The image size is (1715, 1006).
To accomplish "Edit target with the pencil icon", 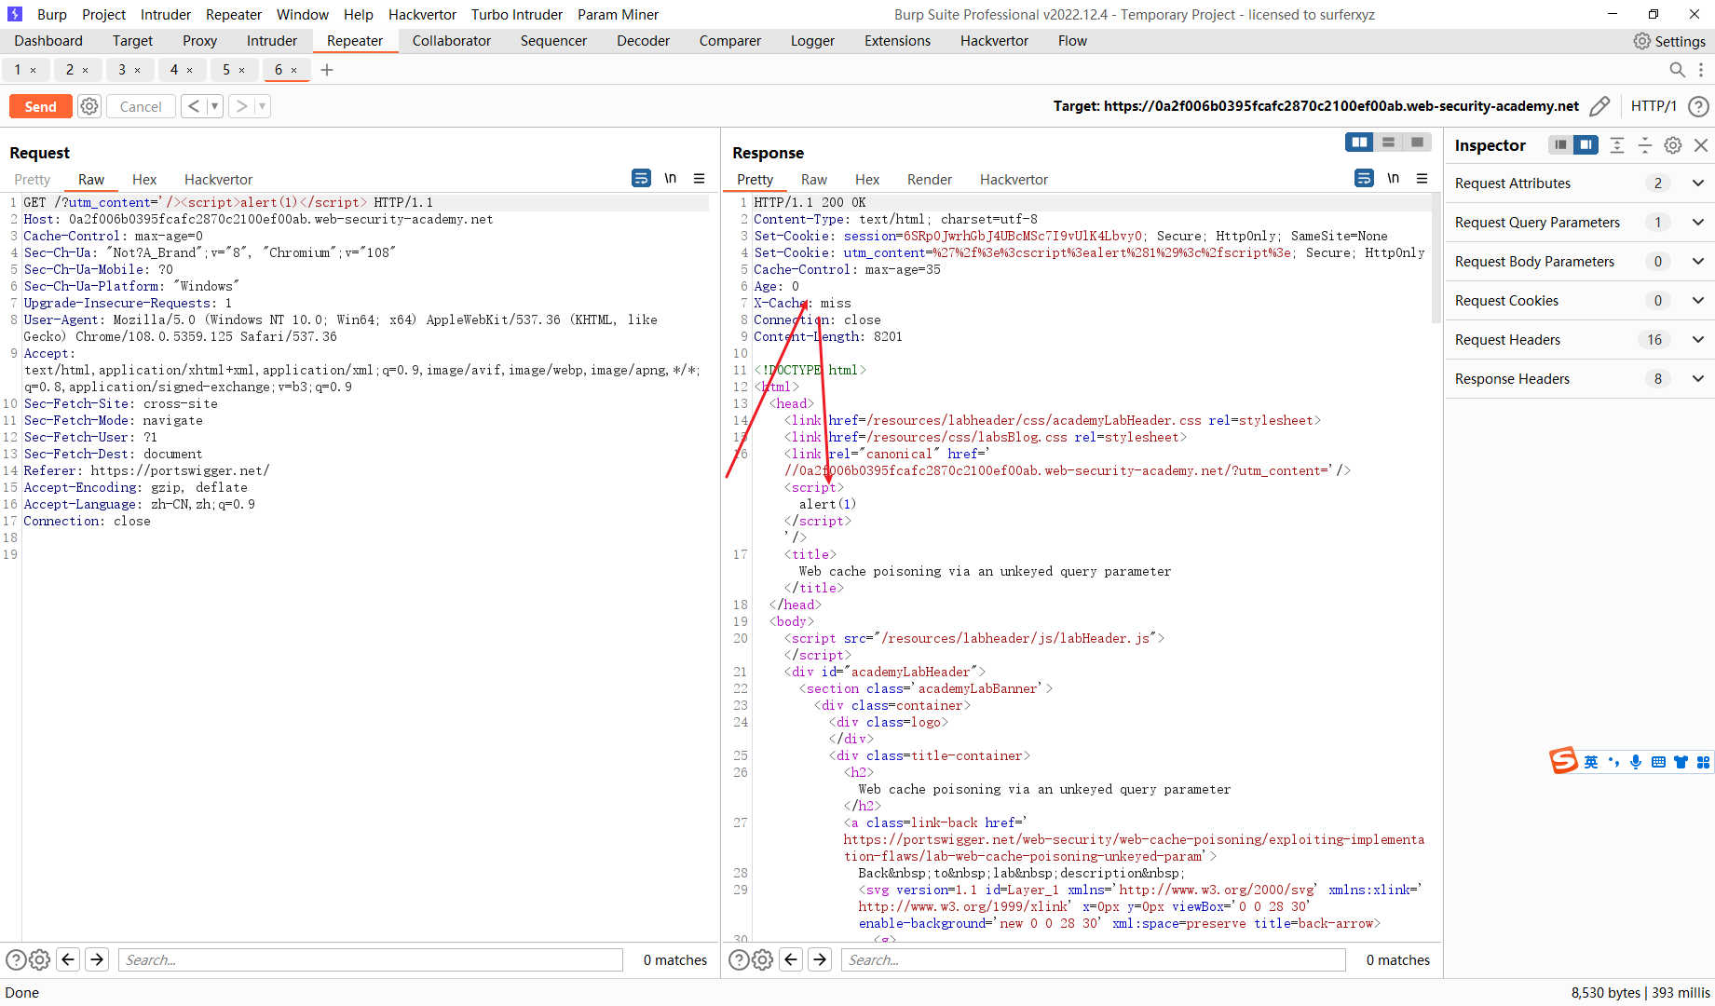I will pos(1599,106).
